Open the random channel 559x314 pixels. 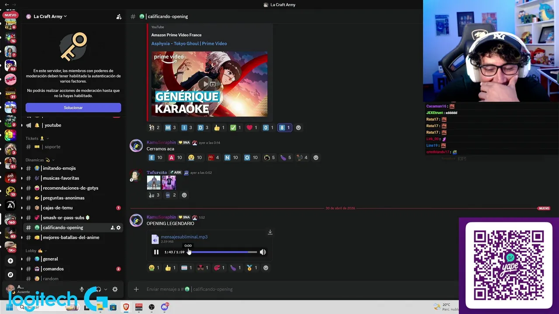point(51,279)
